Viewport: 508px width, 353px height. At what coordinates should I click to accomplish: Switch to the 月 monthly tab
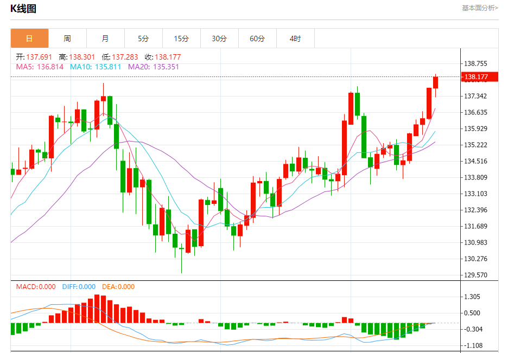click(x=105, y=38)
